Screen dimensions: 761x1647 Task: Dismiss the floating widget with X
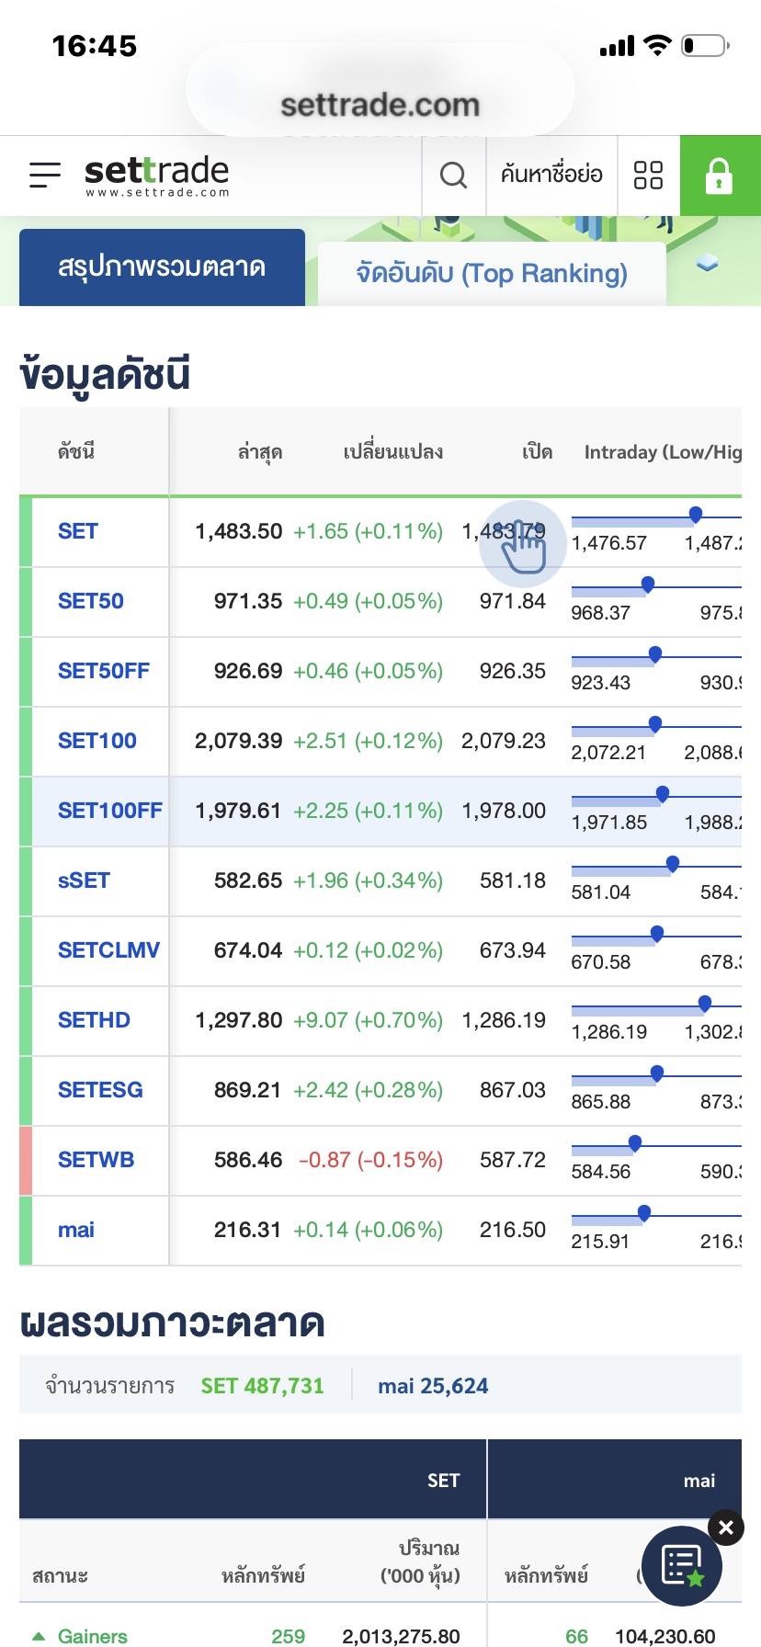[x=726, y=1528]
